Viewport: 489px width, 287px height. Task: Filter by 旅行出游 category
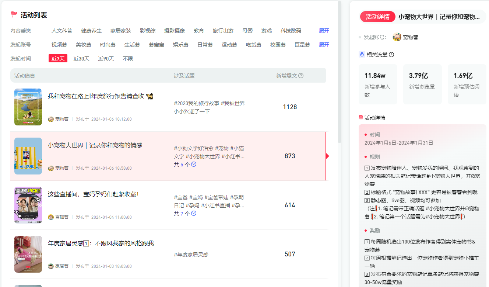(x=223, y=31)
